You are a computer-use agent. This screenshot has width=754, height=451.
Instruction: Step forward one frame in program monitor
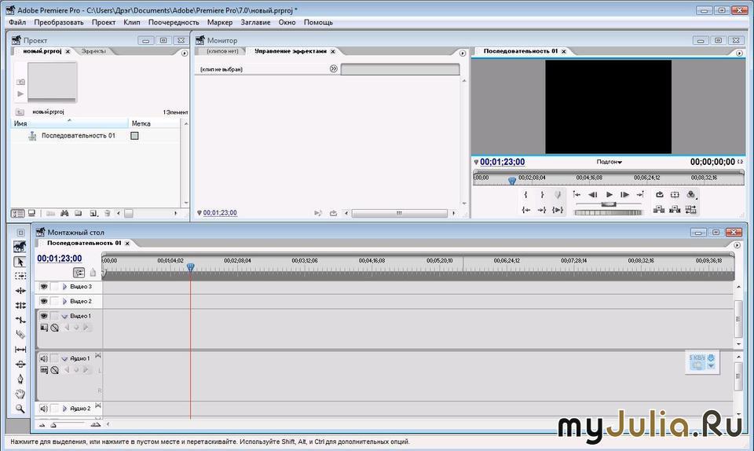click(x=625, y=195)
